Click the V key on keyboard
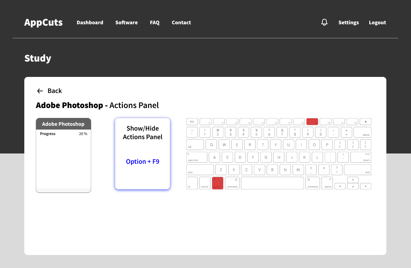 (x=259, y=170)
